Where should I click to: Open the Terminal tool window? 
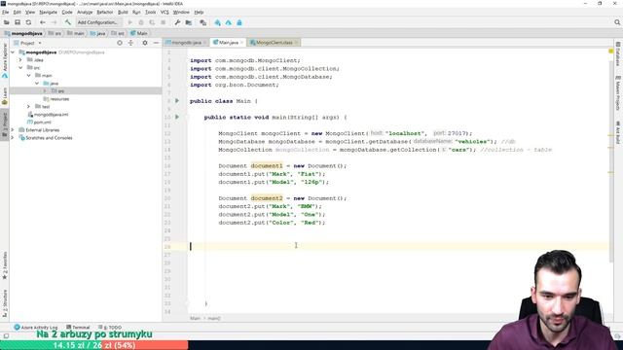click(78, 328)
